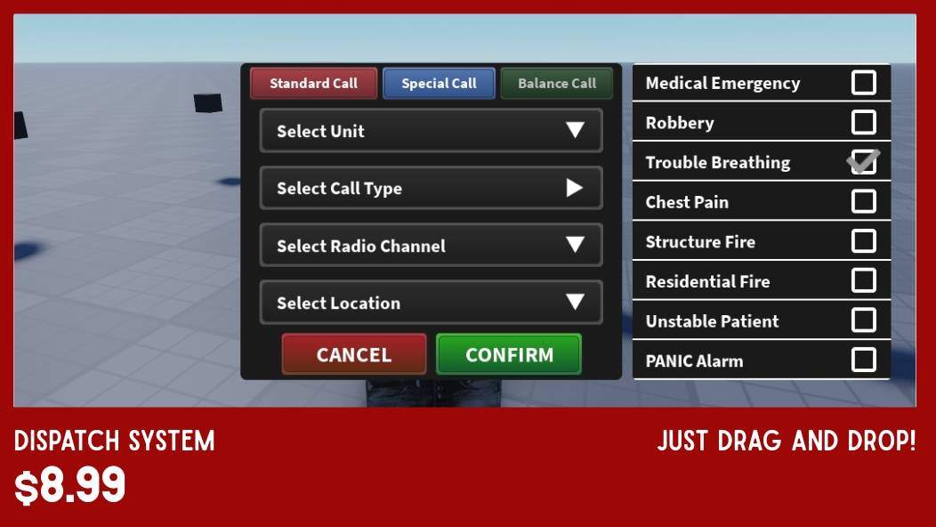The image size is (936, 527).
Task: Switch to the Standard Call tab
Action: (x=313, y=84)
